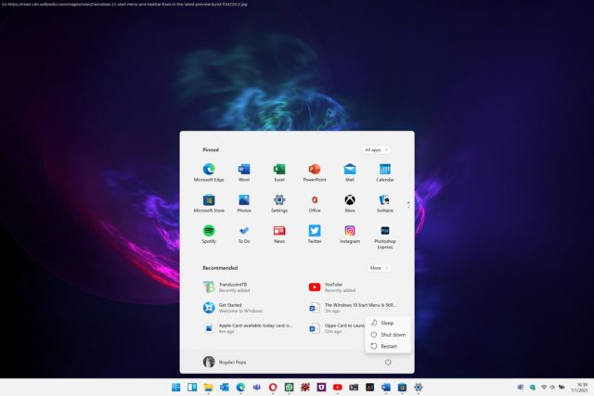Click the Windows Start button on taskbar
Image resolution: width=594 pixels, height=396 pixels.
tap(175, 388)
